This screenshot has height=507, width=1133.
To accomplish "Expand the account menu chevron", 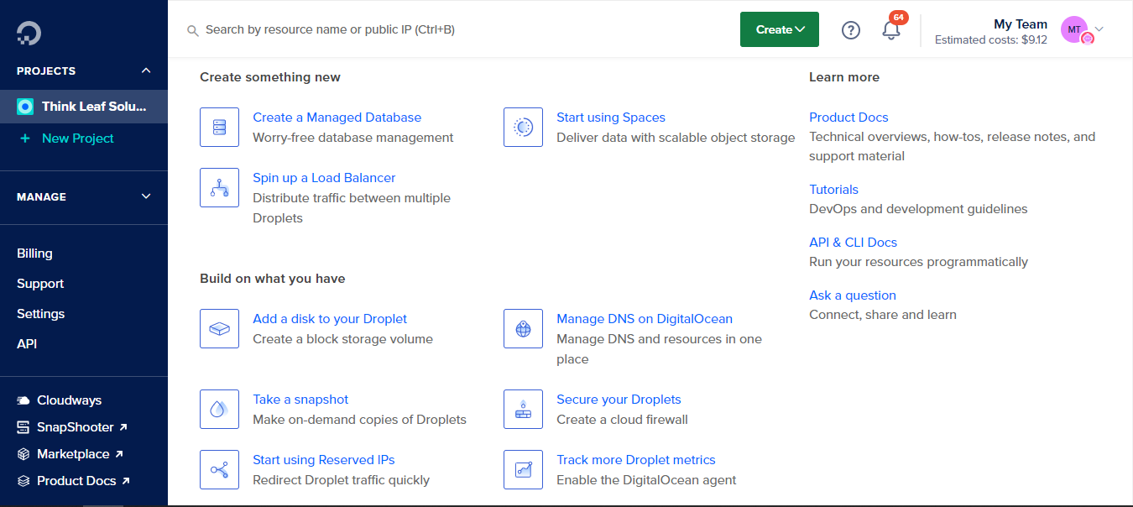I will [x=1099, y=29].
